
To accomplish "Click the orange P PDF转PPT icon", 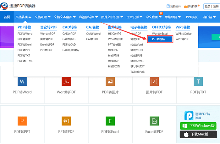I will pos(22,121).
